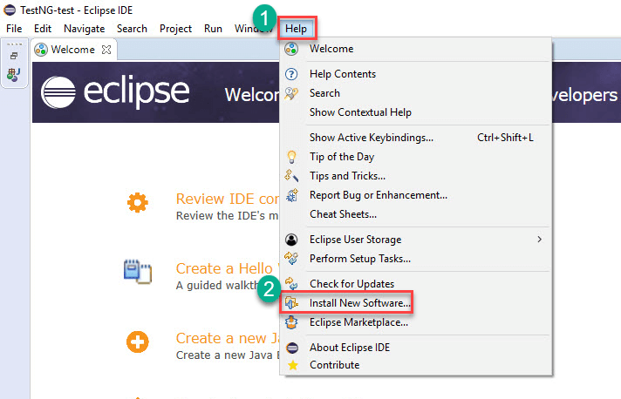Image resolution: width=621 pixels, height=399 pixels.
Task: Close the Welcome tab
Action: click(x=106, y=50)
